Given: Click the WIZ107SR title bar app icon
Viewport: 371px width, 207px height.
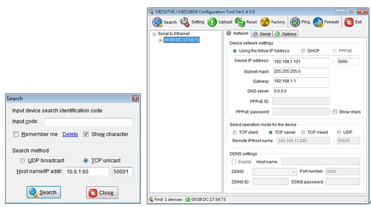Looking at the screenshot, I should pyautogui.click(x=151, y=12).
